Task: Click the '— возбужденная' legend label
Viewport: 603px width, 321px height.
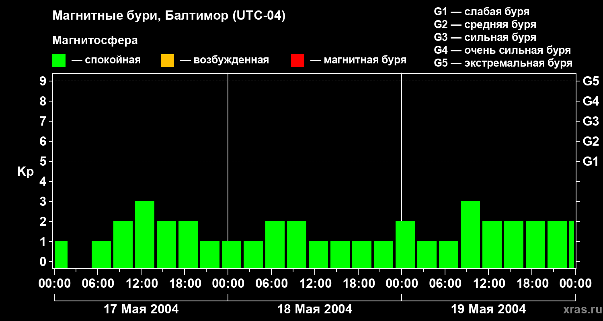Action: (x=224, y=60)
